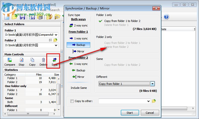Click the Category column header
The image size is (199, 119).
[x=14, y=75]
